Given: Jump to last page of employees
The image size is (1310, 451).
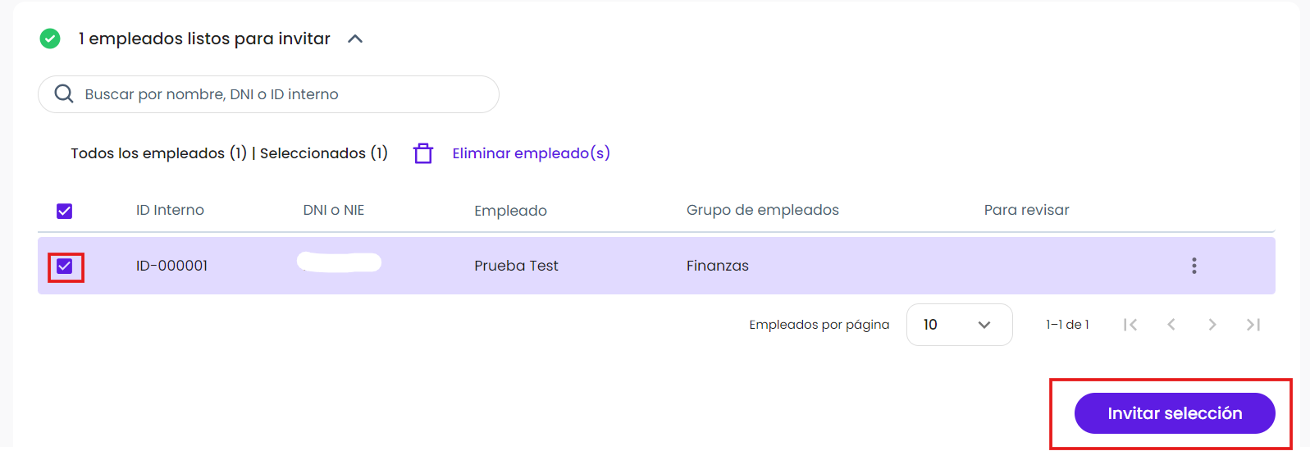Looking at the screenshot, I should point(1253,325).
